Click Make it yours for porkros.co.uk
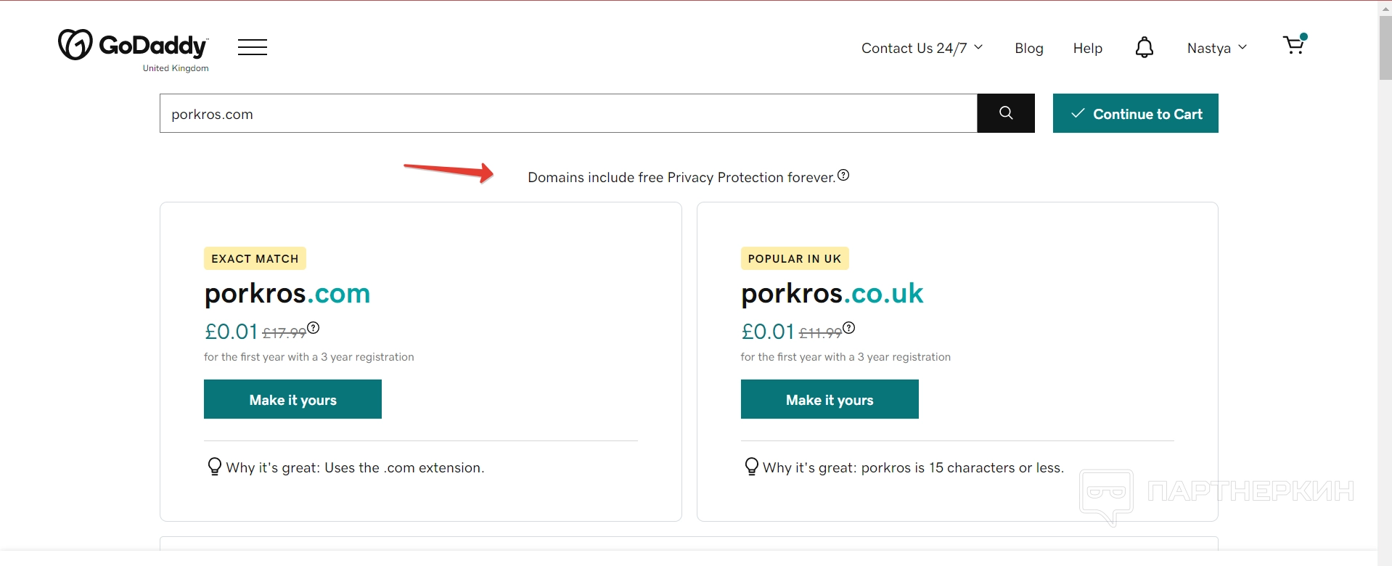 pos(830,399)
